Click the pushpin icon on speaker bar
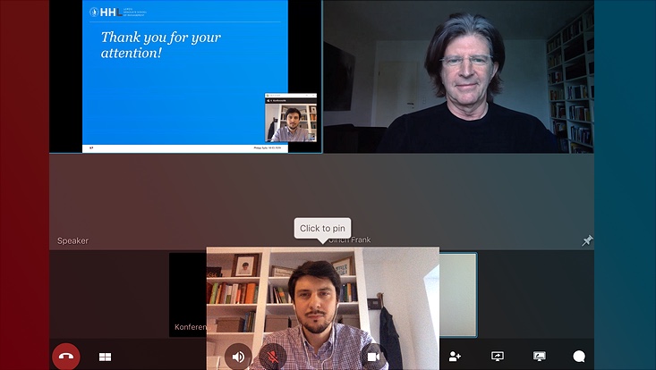 click(x=587, y=240)
